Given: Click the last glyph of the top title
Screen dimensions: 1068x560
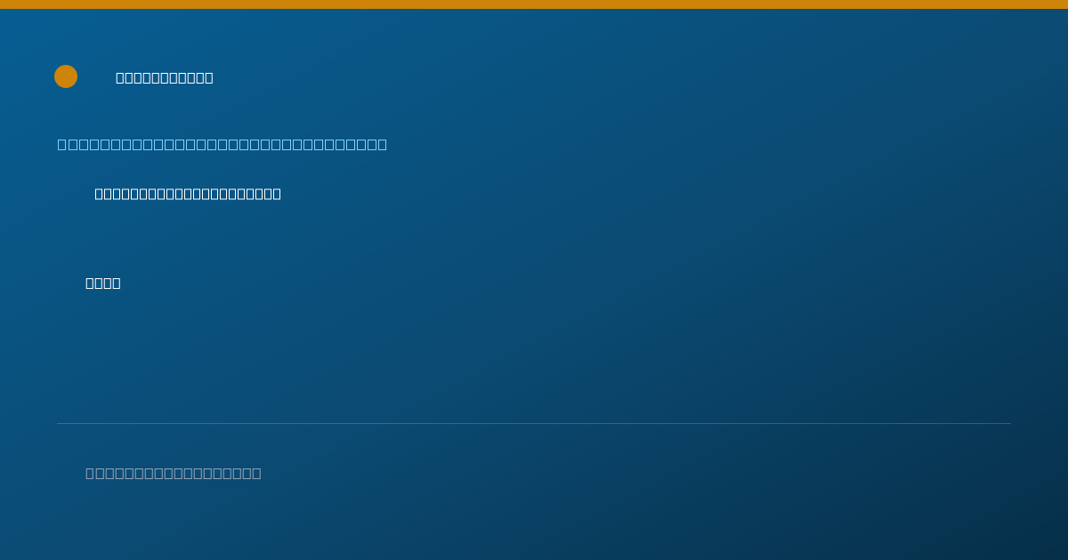Looking at the screenshot, I should (x=209, y=77).
